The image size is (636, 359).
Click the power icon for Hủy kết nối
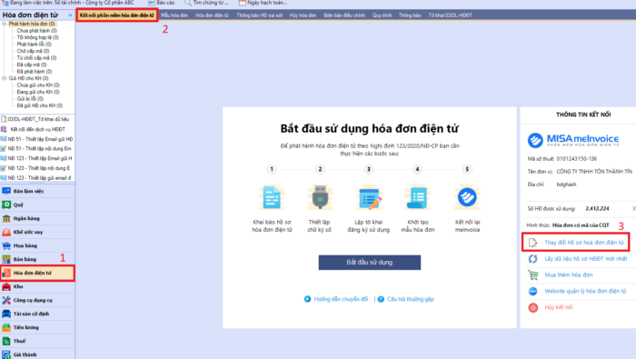click(533, 307)
